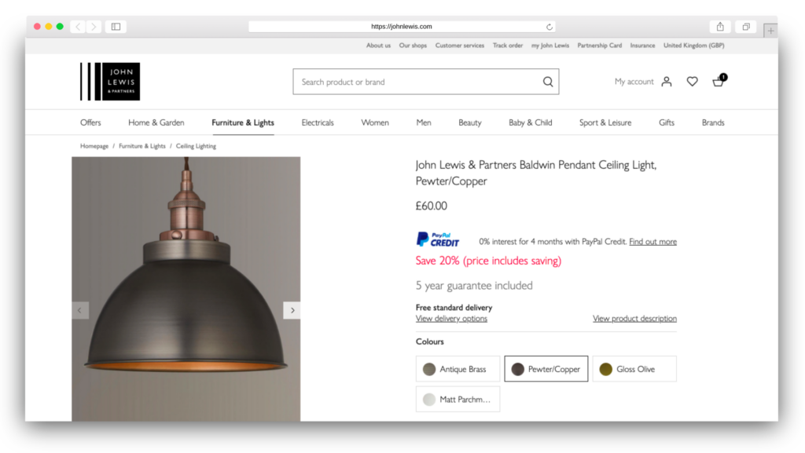Open Safari's tab overview icon

coord(745,26)
